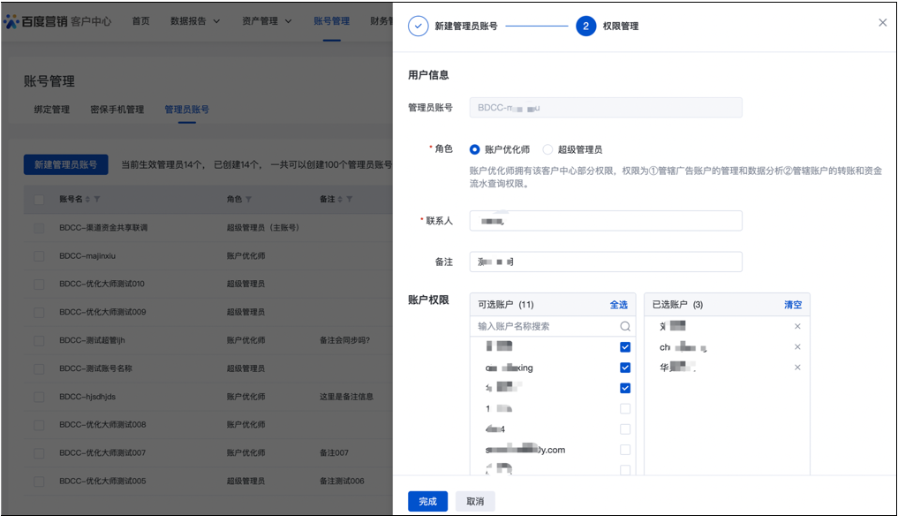Go to the 绑定管理 tab
Image resolution: width=898 pixels, height=516 pixels.
tap(51, 110)
